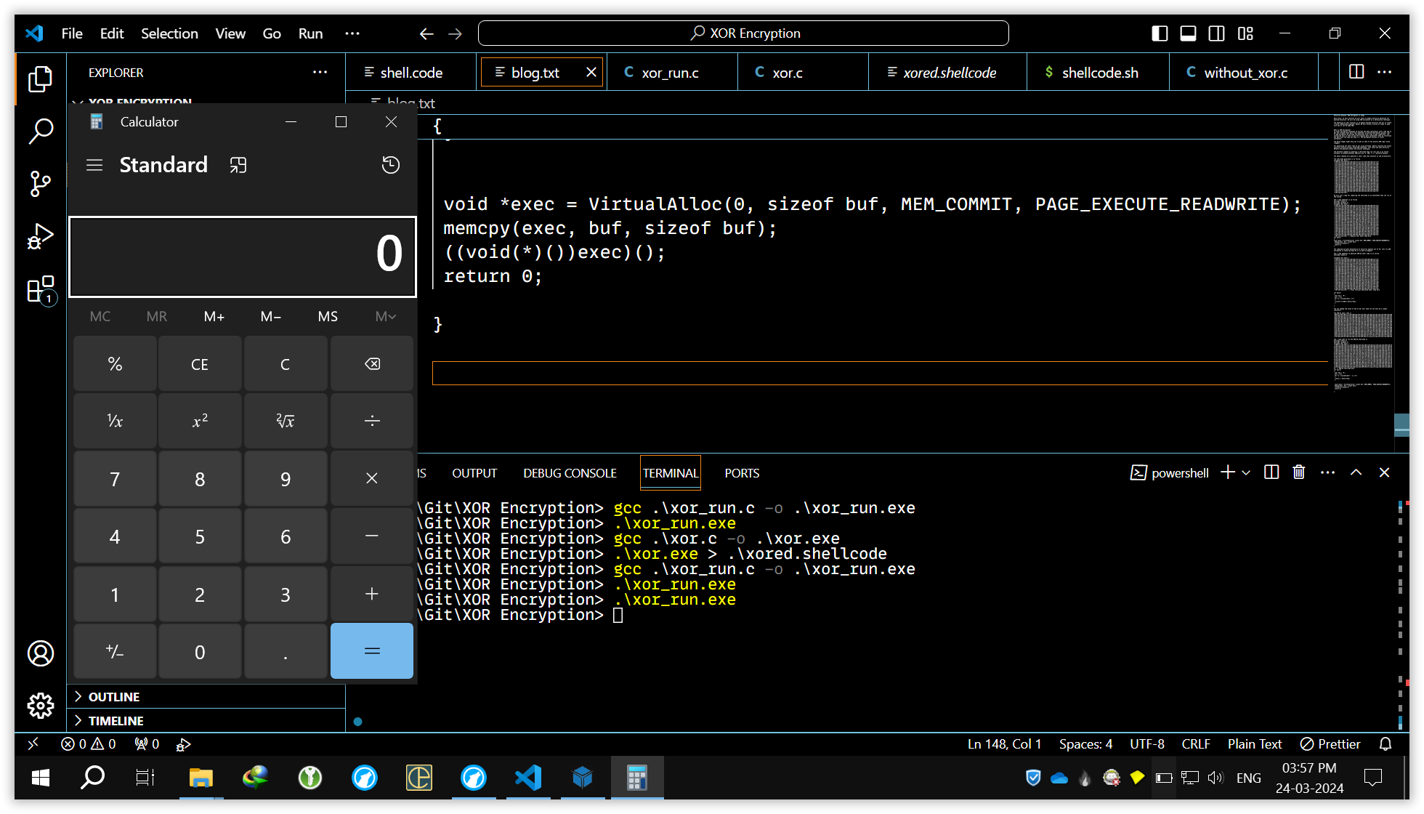
Task: Open Customize Layout button
Action: pyautogui.click(x=1246, y=33)
